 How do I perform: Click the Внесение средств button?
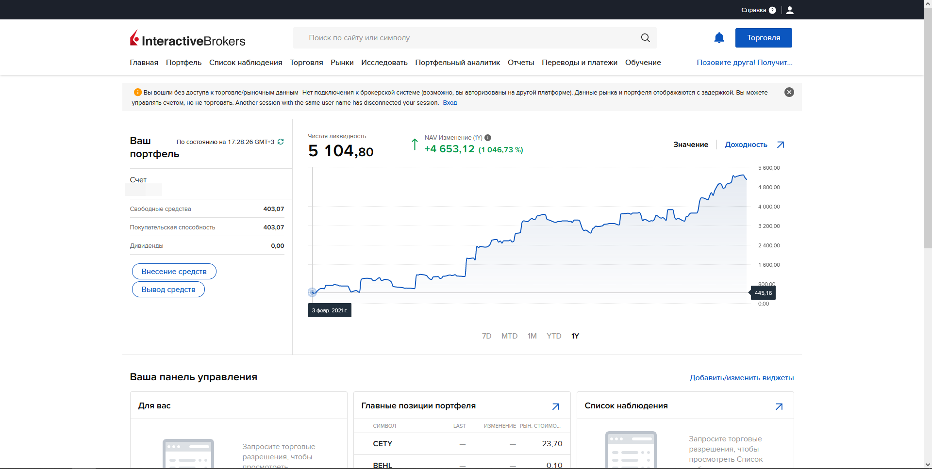coord(174,272)
